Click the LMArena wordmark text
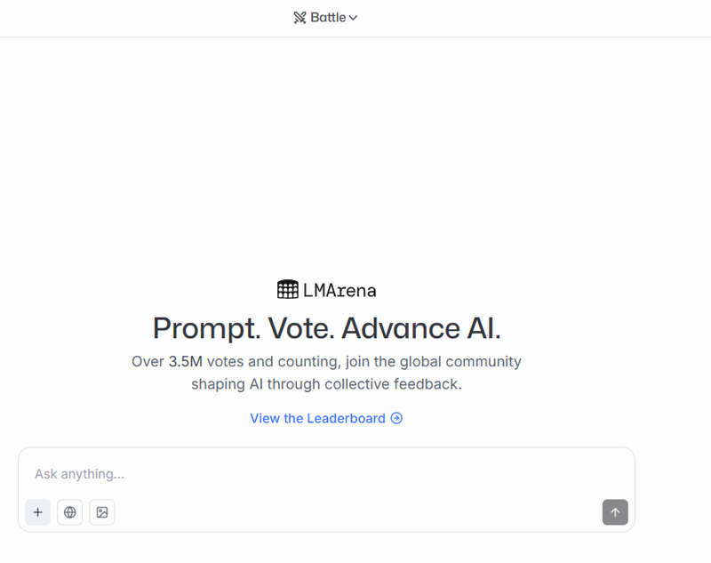Viewport: 711px width, 563px height. [x=340, y=290]
